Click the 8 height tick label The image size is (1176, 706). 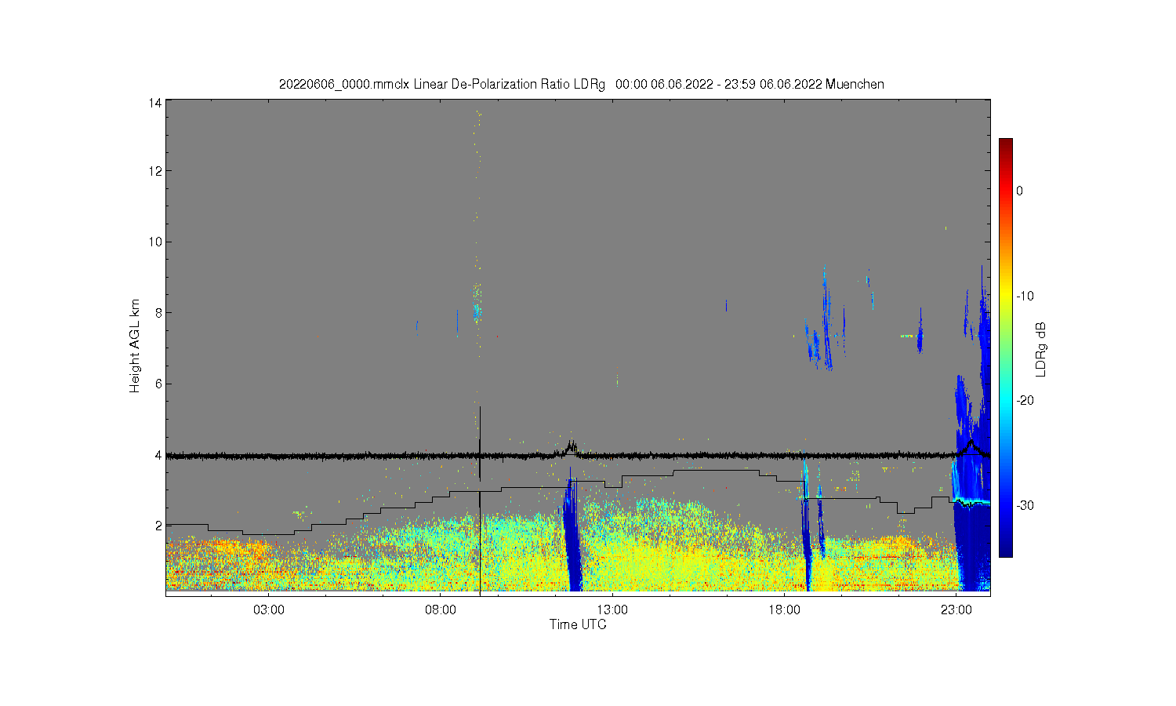158,312
